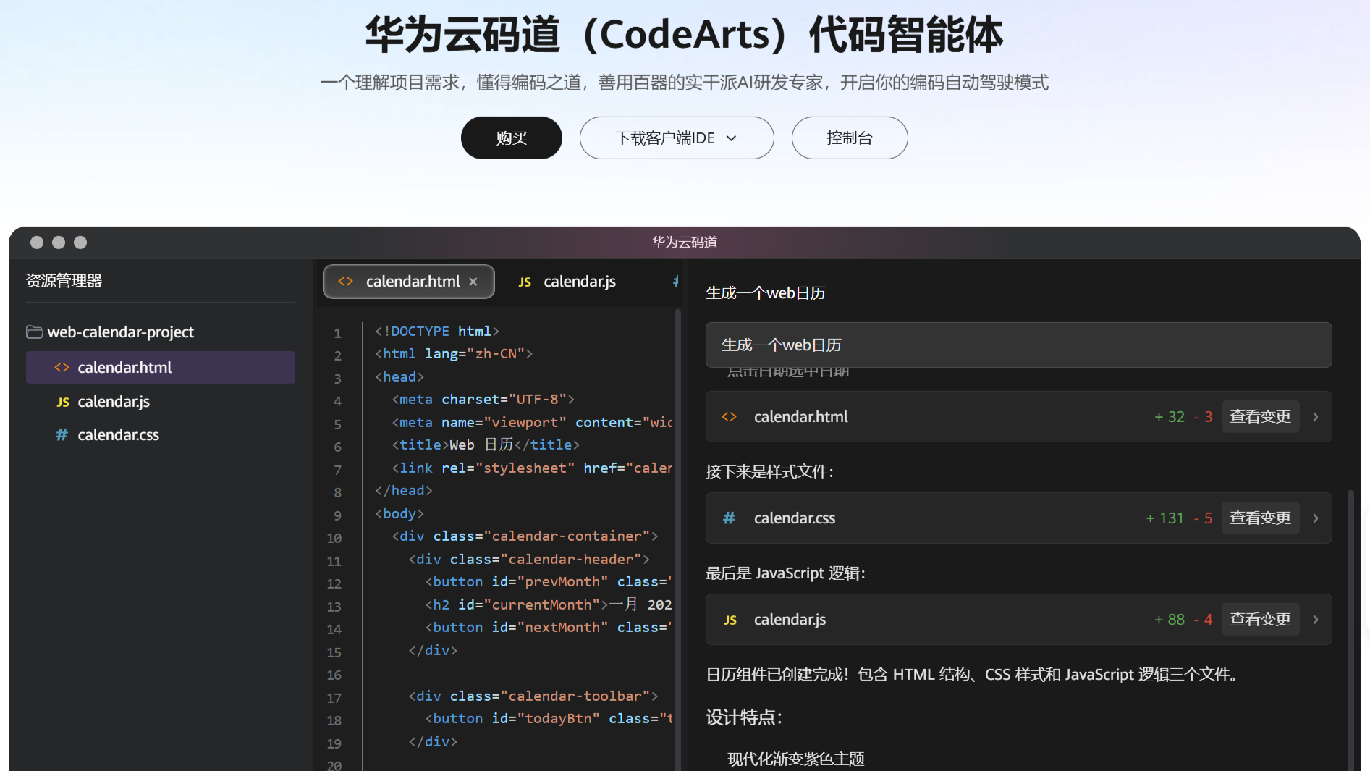
Task: Click the code line with calendar-container div
Action: [525, 536]
